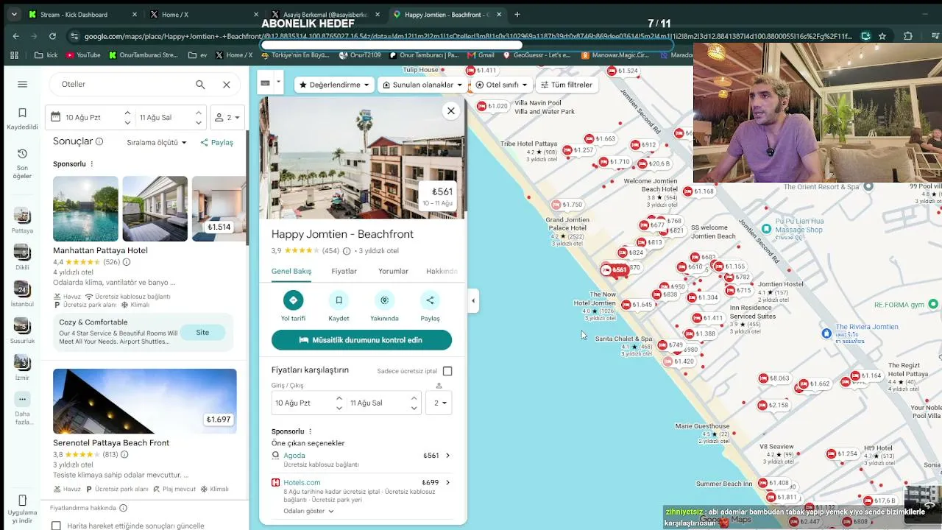The width and height of the screenshot is (942, 530).
Task: Open the keyboard input tool dropdown arrow
Action: [278, 83]
